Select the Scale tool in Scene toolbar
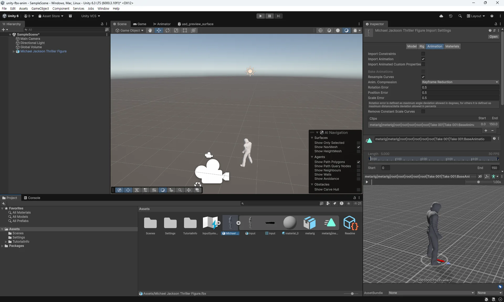Screen dimensions: 504x302 coord(176,30)
